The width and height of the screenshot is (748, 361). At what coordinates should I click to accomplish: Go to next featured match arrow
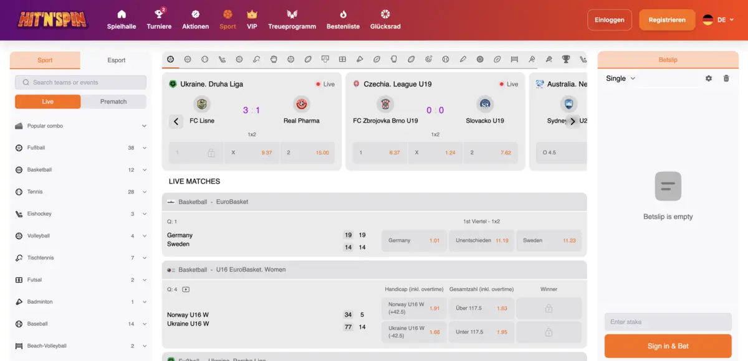click(572, 121)
